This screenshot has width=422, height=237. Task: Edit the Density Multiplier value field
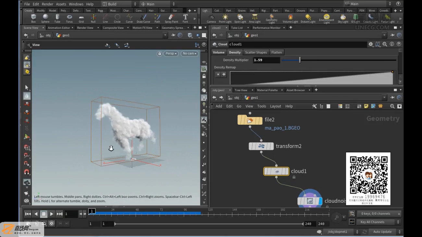(x=266, y=60)
